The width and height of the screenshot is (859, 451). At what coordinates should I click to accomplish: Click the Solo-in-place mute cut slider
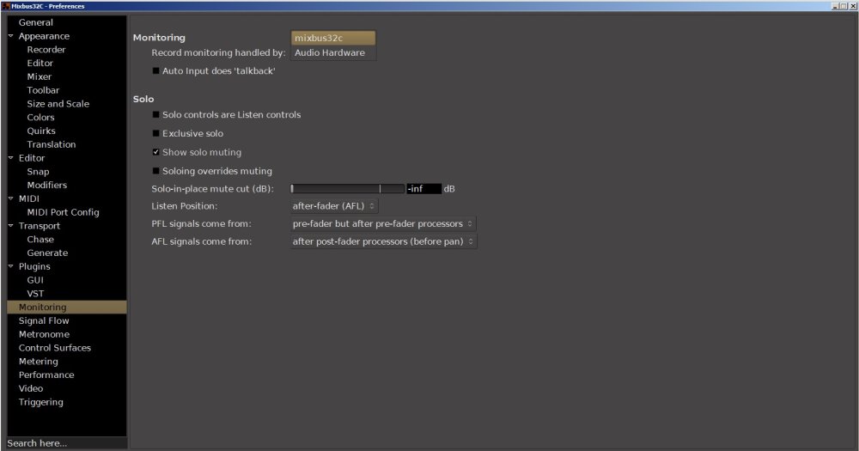coord(347,188)
